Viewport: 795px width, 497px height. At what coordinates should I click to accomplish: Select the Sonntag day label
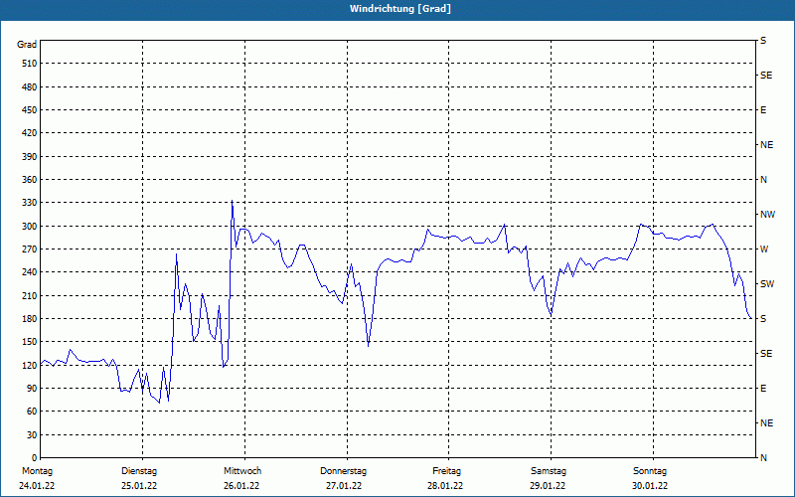pyautogui.click(x=650, y=471)
